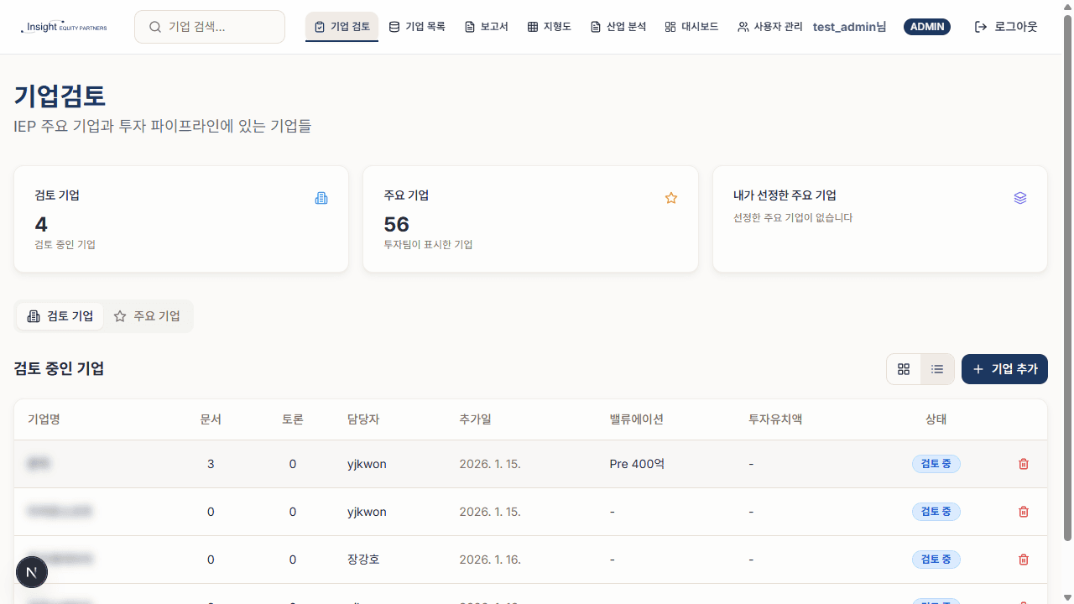The image size is (1074, 604).
Task: Click the ADMIN badge
Action: [x=926, y=26]
